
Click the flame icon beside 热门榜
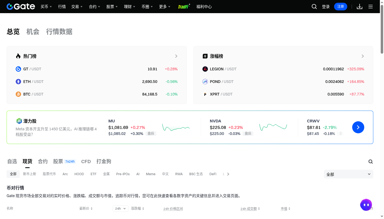click(x=18, y=56)
